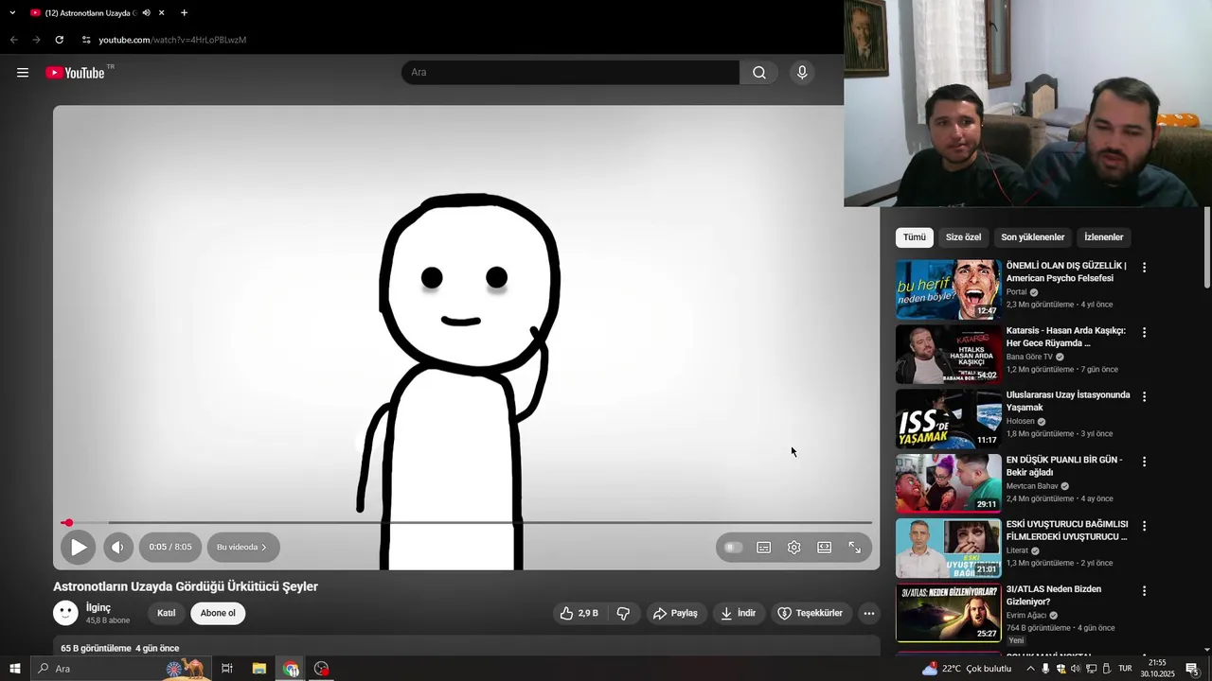The image size is (1212, 681).
Task: Seek along the video progress bar
Action: point(467,522)
